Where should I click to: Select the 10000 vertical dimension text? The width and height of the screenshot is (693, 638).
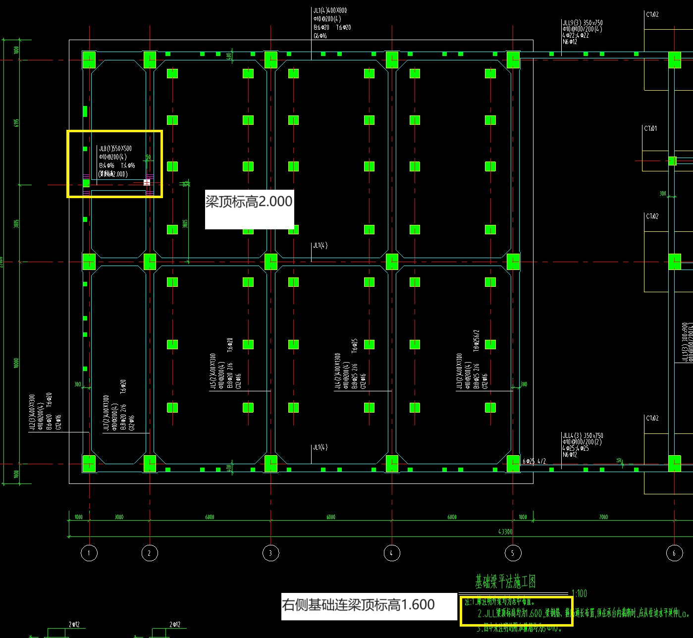(x=16, y=363)
